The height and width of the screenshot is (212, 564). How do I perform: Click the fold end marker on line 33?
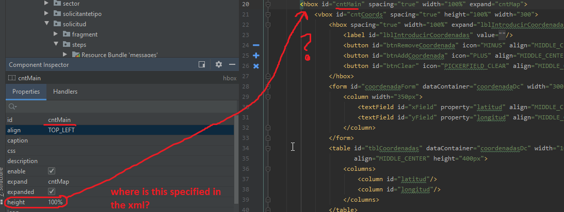pyautogui.click(x=268, y=138)
